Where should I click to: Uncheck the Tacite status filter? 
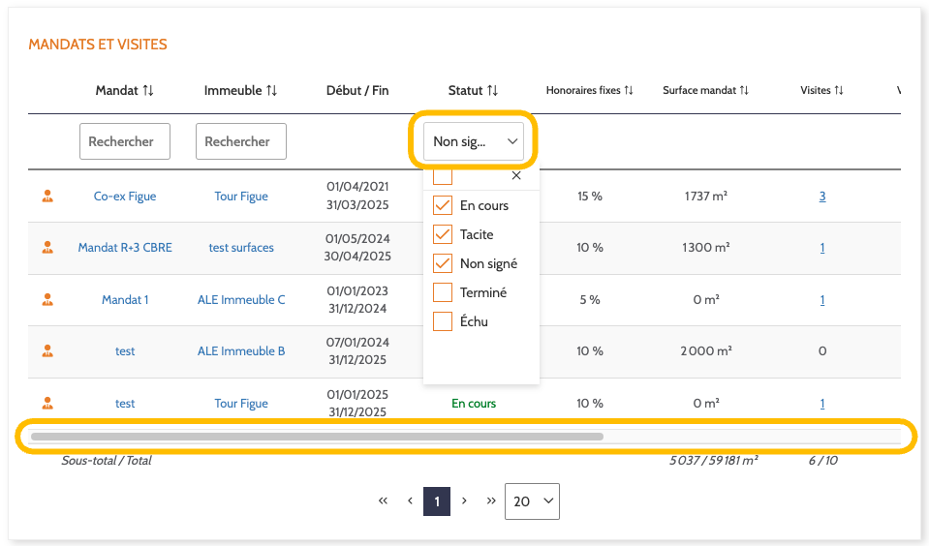(x=443, y=234)
